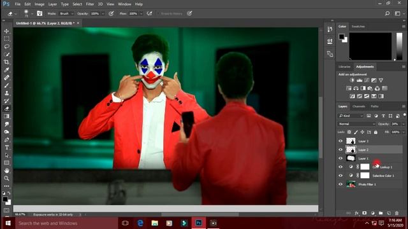The width and height of the screenshot is (408, 229).
Task: Open the Image menu
Action: [x=40, y=4]
